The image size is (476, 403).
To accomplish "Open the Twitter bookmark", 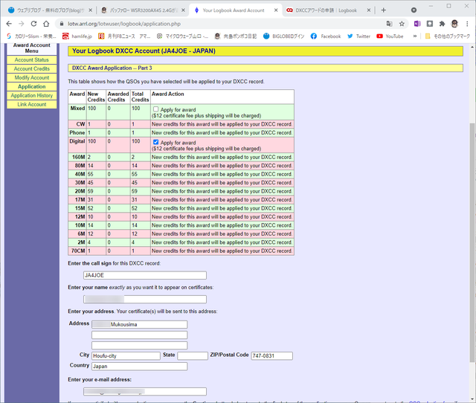I will (358, 36).
